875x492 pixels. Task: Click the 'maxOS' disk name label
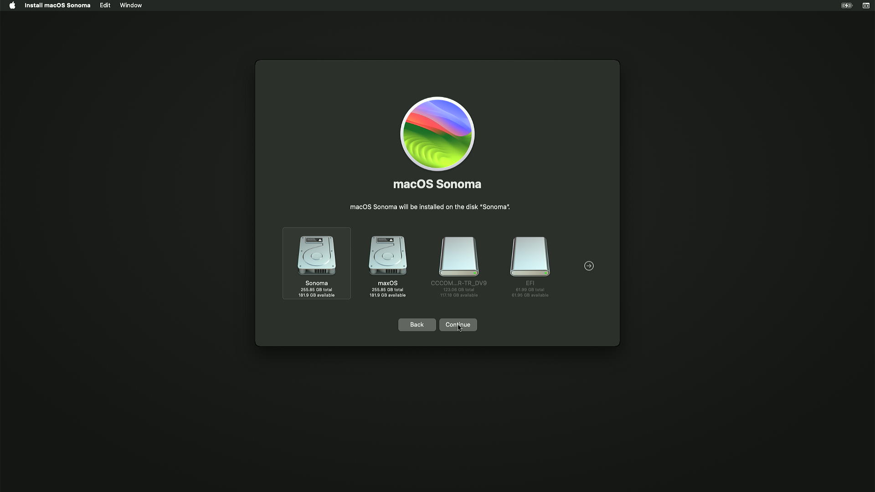click(387, 283)
